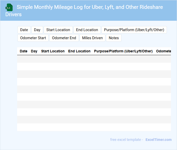Click the Purpose/Platform (Uber/Lyft/Other) tag
The width and height of the screenshot is (177, 150).
pyautogui.click(x=134, y=30)
